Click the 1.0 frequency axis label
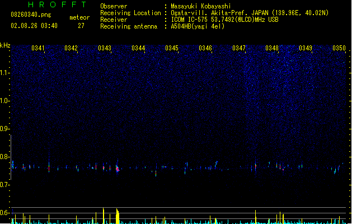The width and height of the screenshot is (352, 224). [x=4, y=101]
